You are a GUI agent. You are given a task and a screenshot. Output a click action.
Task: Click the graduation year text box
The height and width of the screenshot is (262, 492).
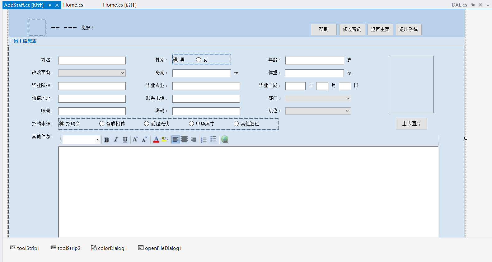tap(295, 86)
